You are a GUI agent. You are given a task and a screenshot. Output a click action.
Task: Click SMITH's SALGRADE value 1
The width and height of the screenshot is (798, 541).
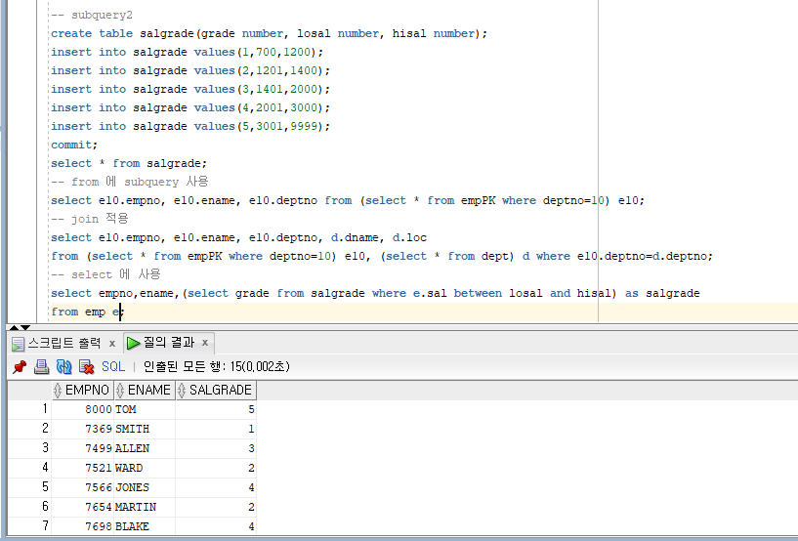[x=216, y=429]
